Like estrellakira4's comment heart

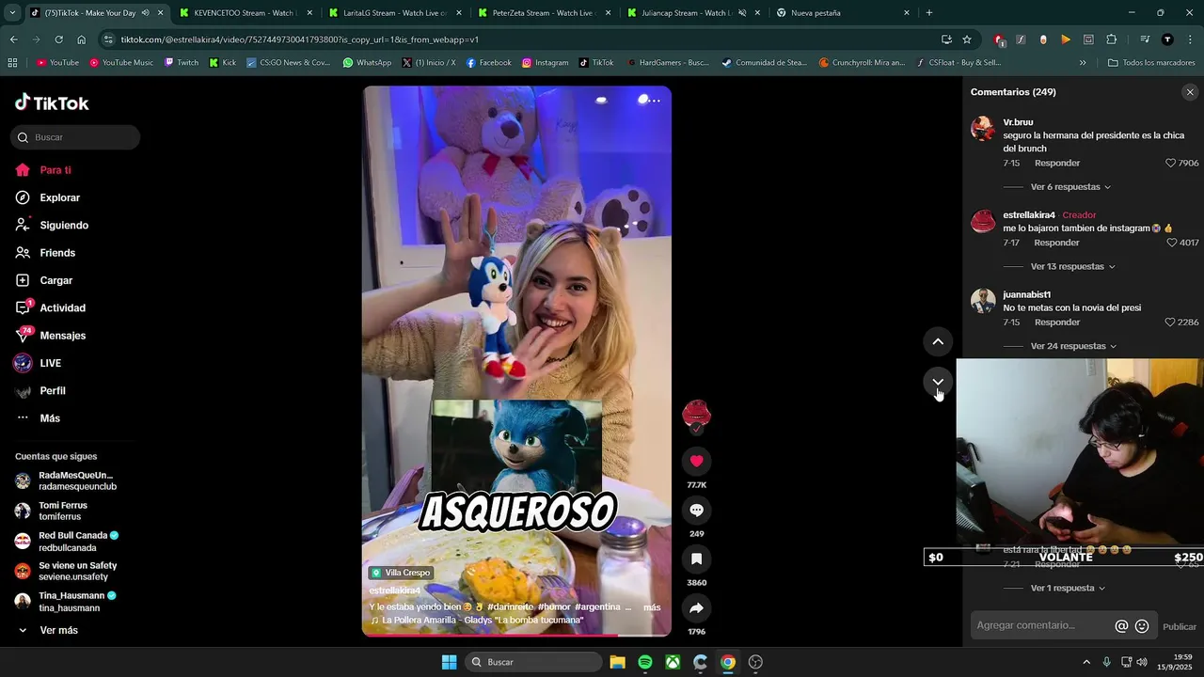point(1171,243)
